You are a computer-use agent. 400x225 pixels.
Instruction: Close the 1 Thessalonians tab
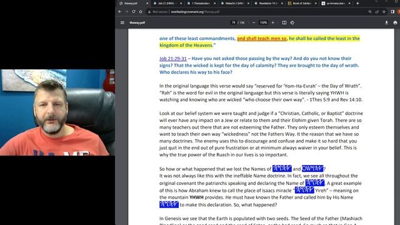[x=214, y=3]
